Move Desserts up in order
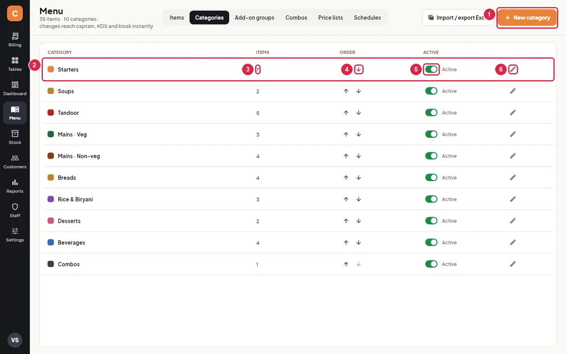Screen dimensions: 566x354 346,221
